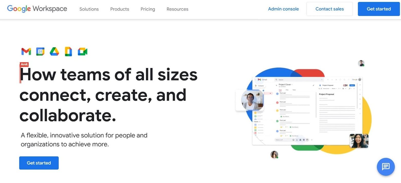401x183 pixels.
Task: Open the search options dropdown arrow
Action: [322, 79]
